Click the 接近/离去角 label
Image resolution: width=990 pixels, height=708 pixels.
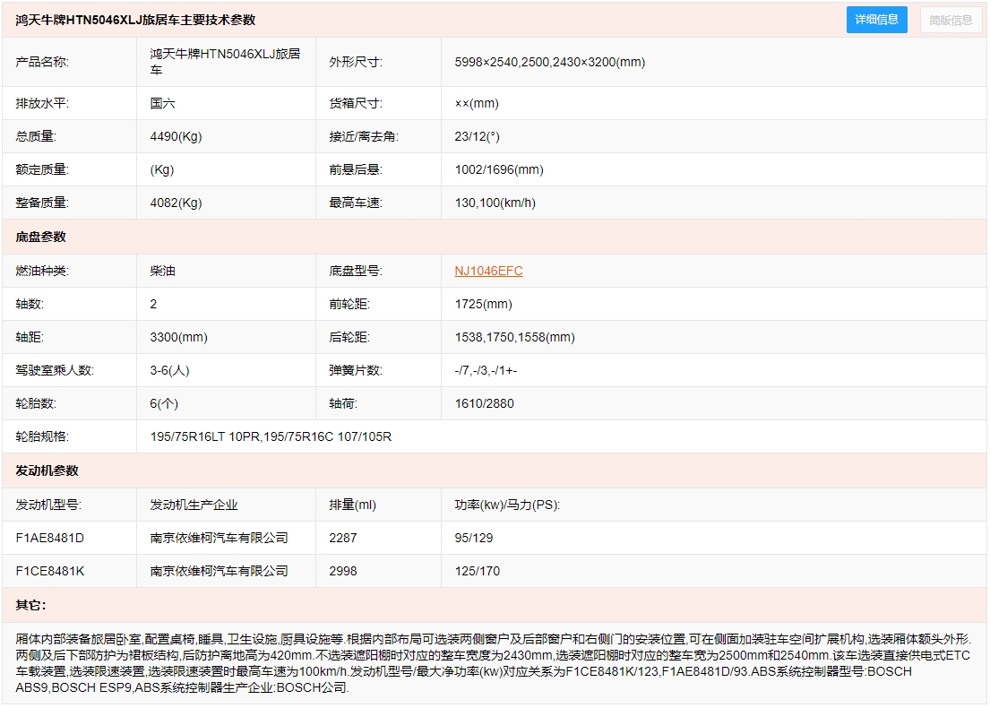(364, 136)
